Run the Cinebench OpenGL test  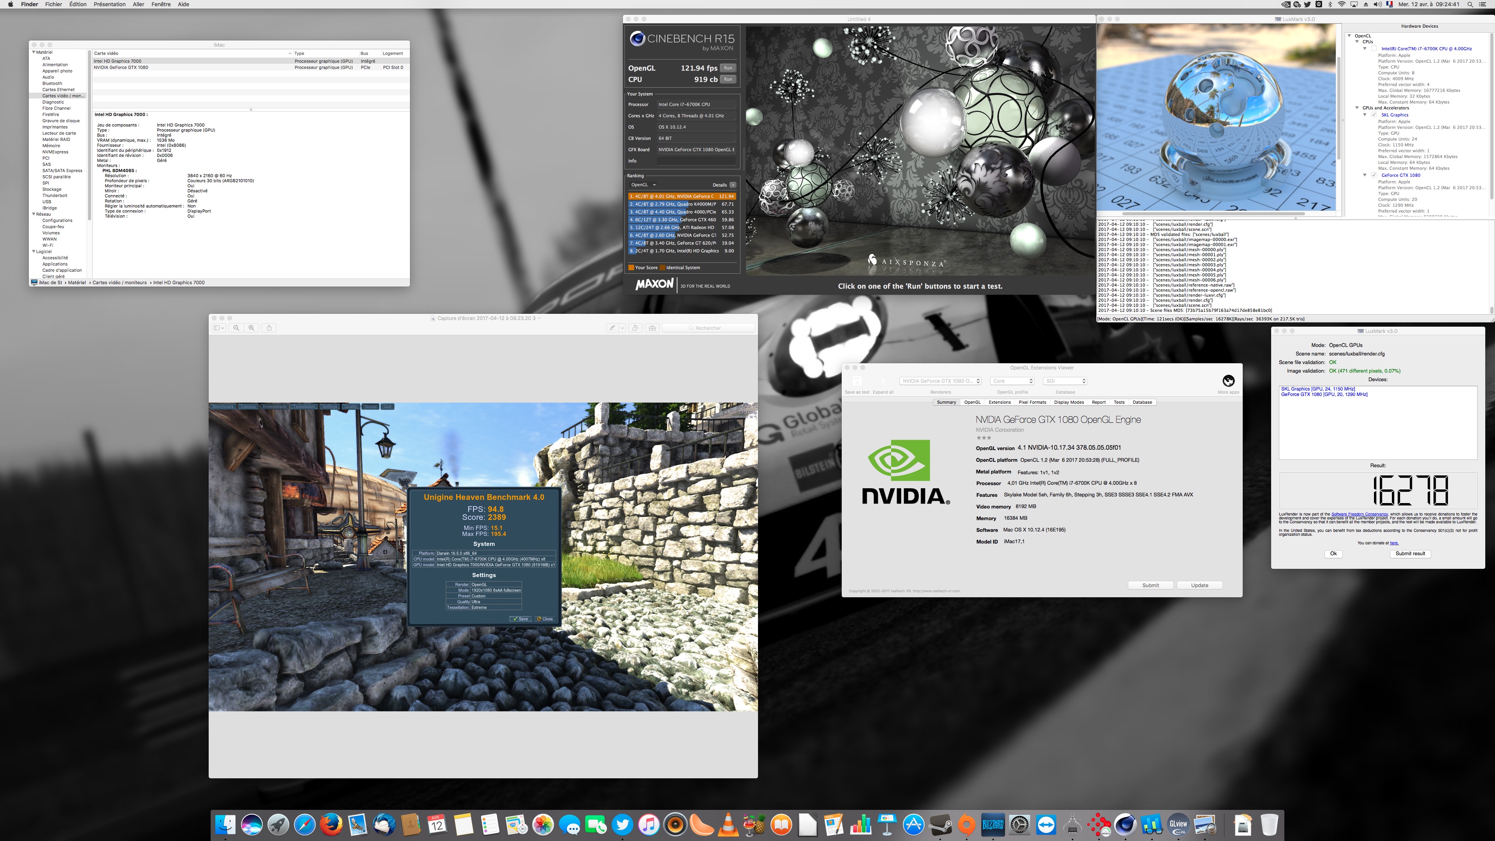[x=728, y=68]
